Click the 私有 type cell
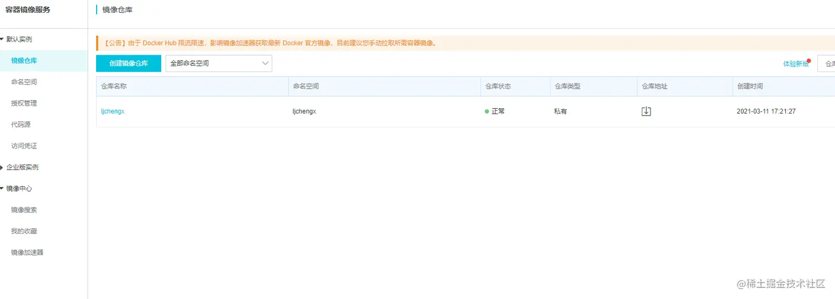 click(561, 111)
